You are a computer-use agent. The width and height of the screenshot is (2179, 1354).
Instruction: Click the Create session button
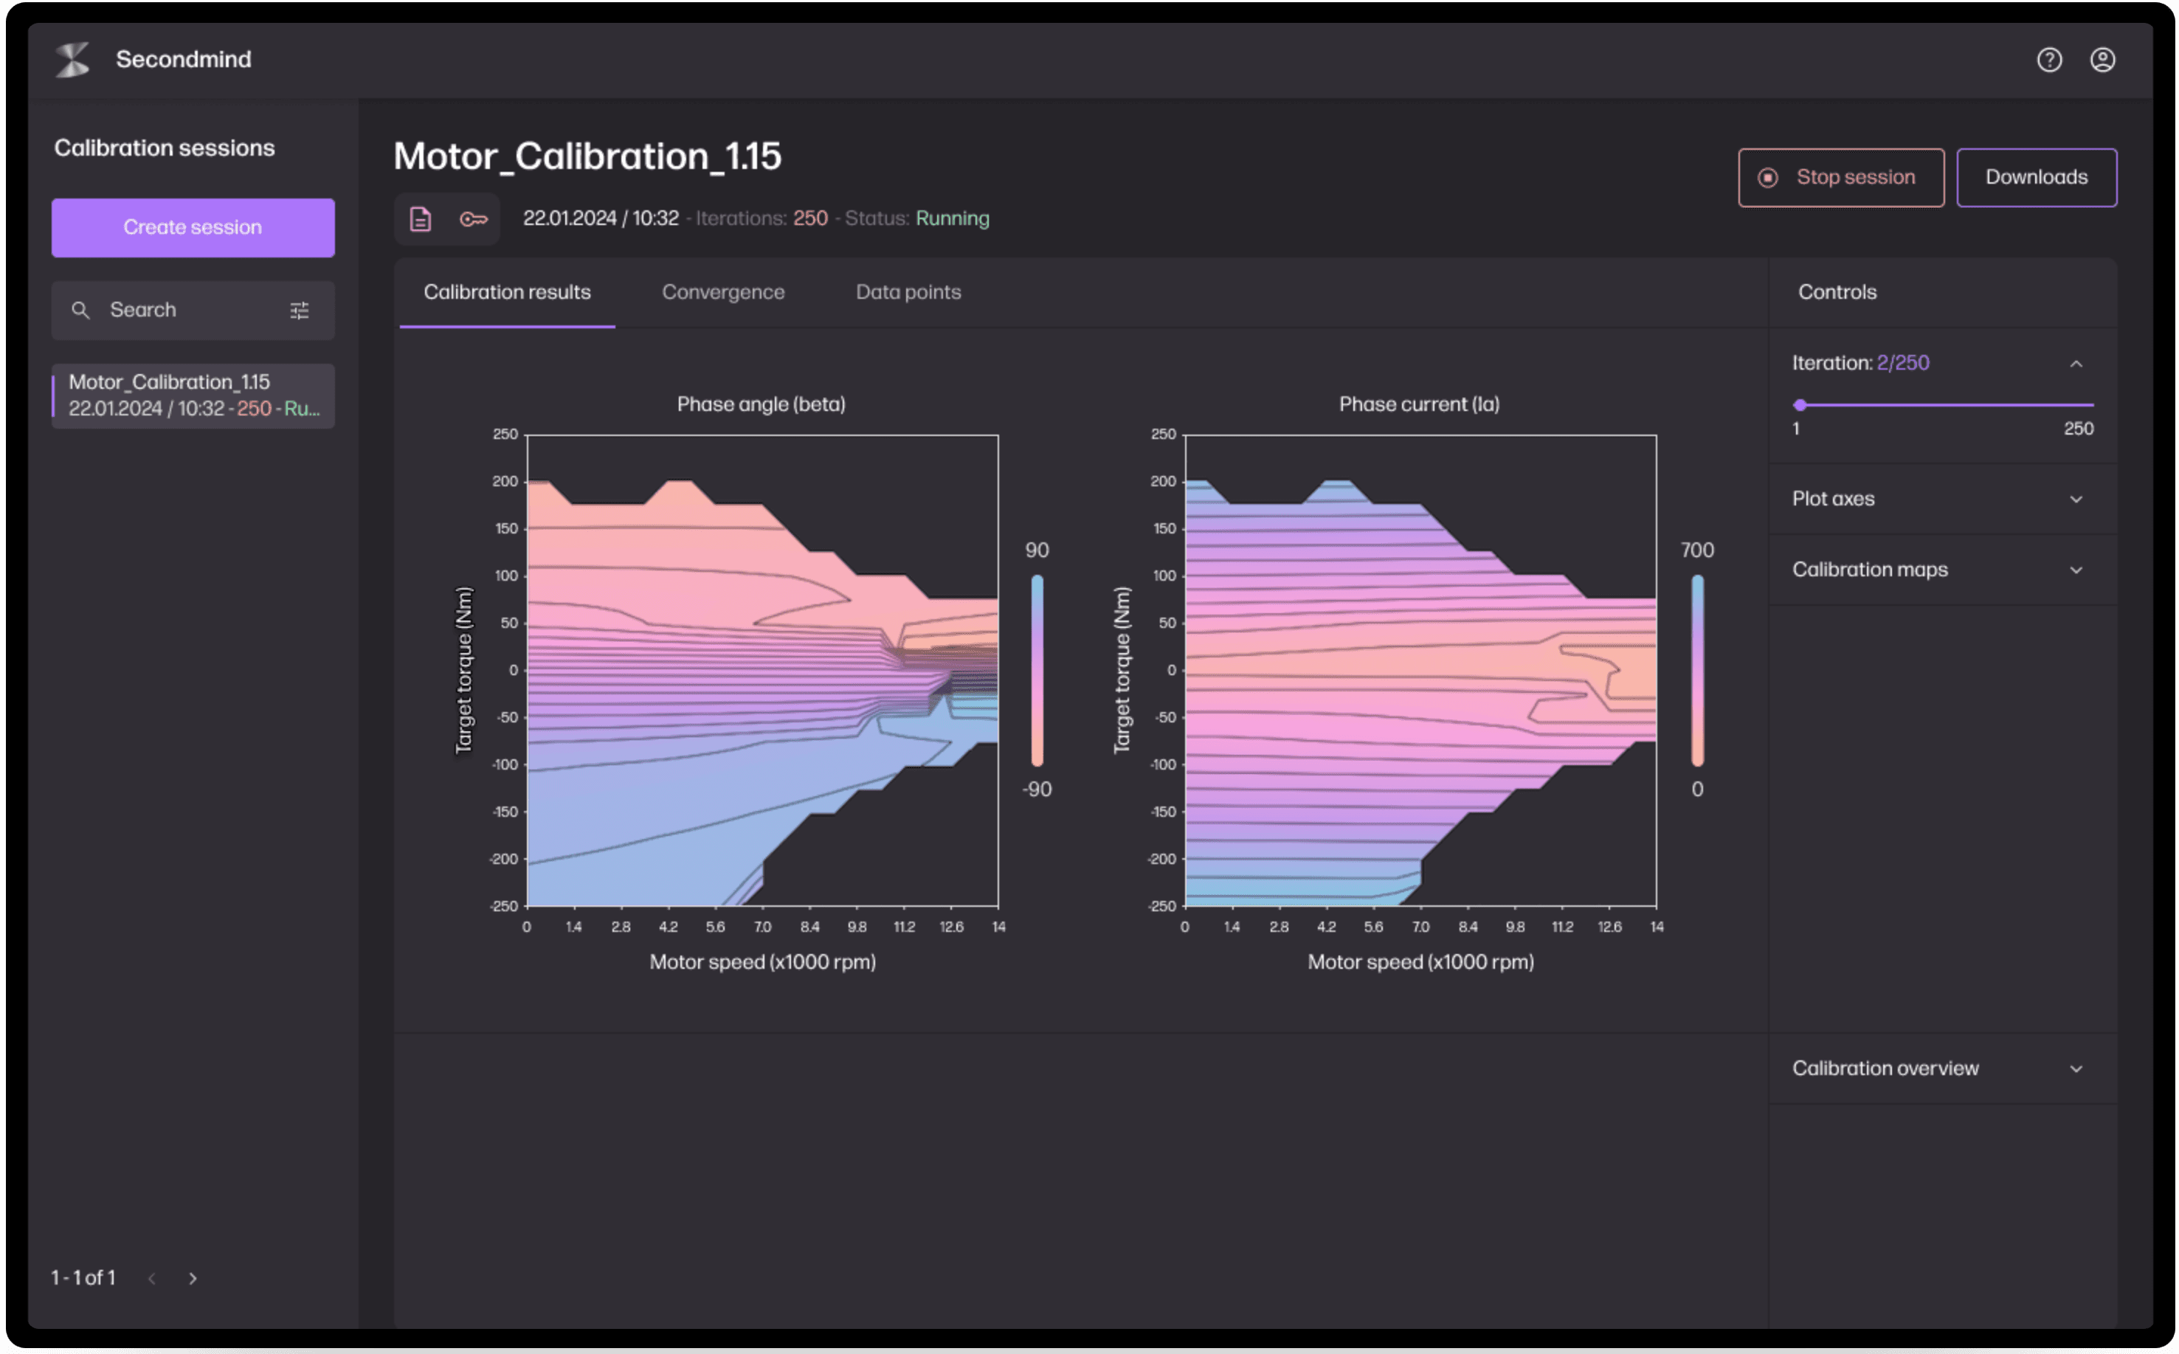pos(193,227)
